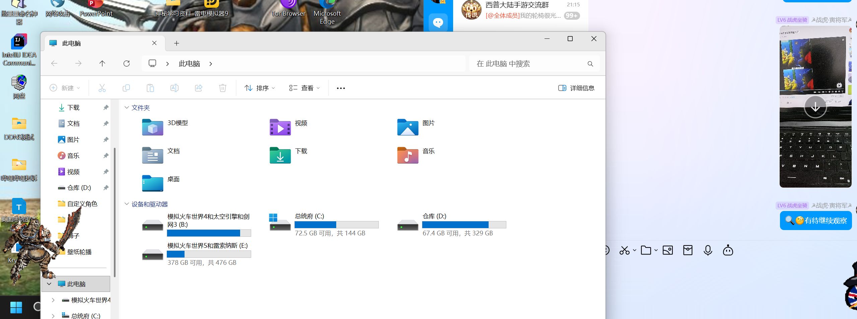
Task: Open the 3D模型 folder
Action: coord(165,127)
